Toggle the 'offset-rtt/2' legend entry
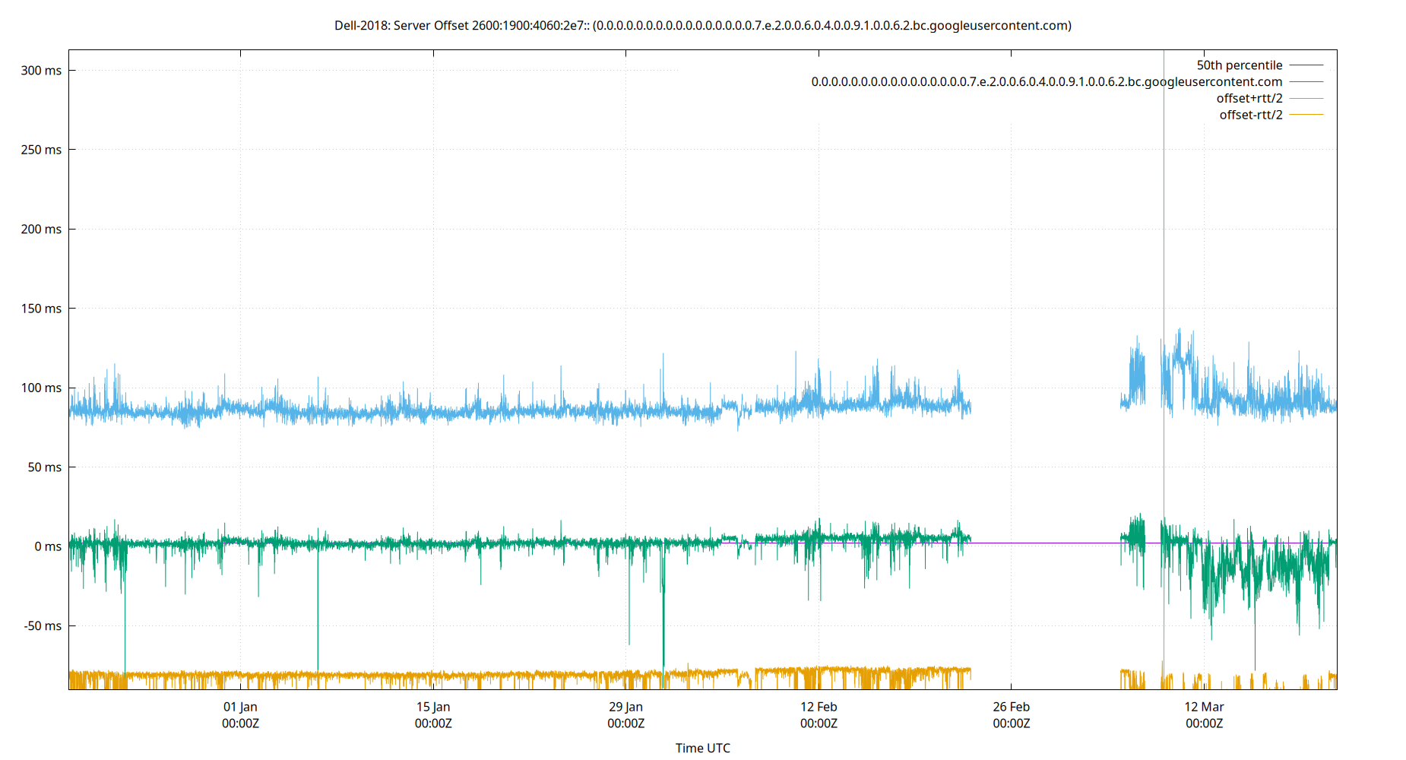 click(x=1249, y=114)
